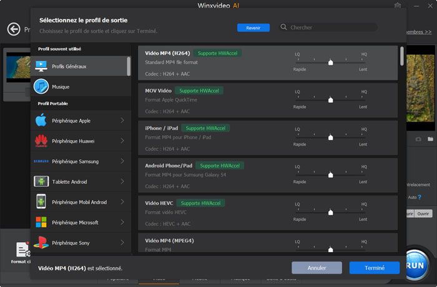This screenshot has width=437, height=287.
Task: Adjust iPhone / iPad quality slider
Action: click(x=330, y=137)
